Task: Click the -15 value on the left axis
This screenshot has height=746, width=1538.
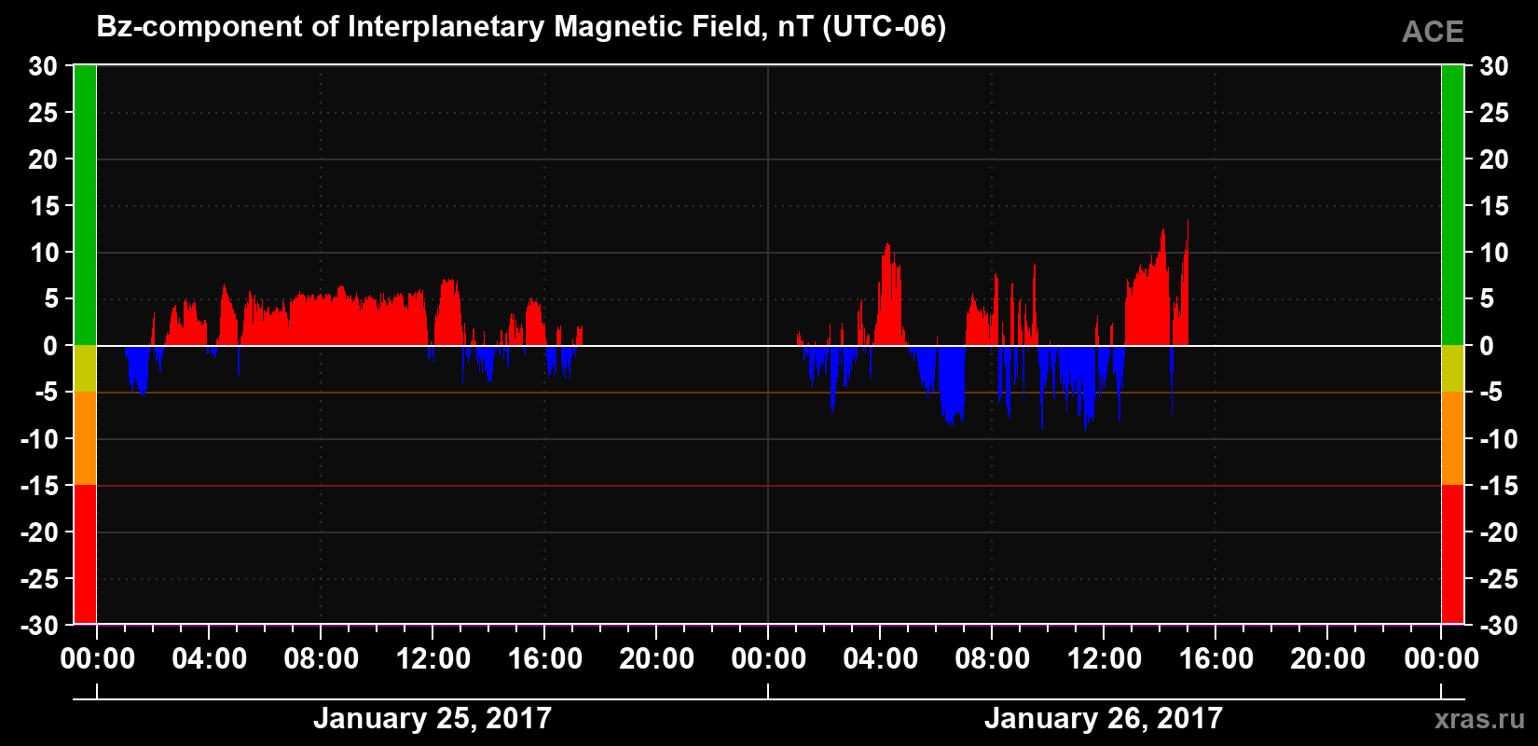Action: pos(39,486)
